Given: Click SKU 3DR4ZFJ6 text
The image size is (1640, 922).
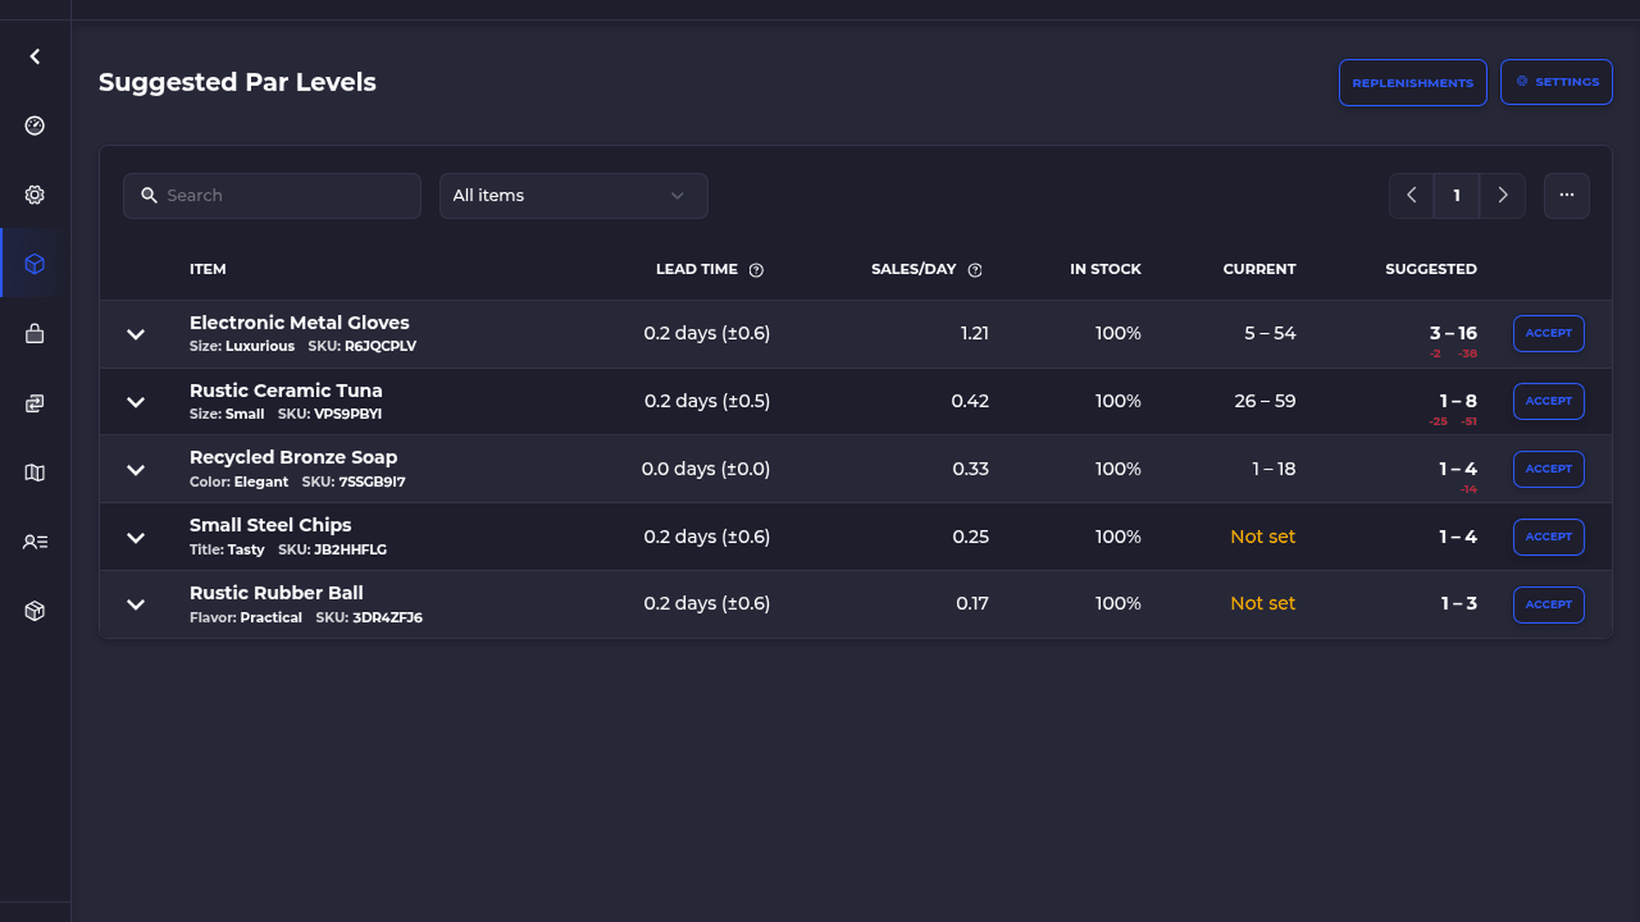Looking at the screenshot, I should tap(369, 617).
